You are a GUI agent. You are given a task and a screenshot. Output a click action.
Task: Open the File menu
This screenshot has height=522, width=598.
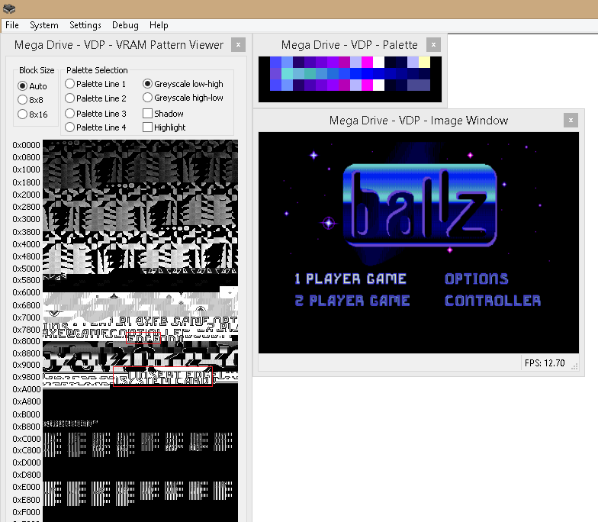click(x=12, y=25)
